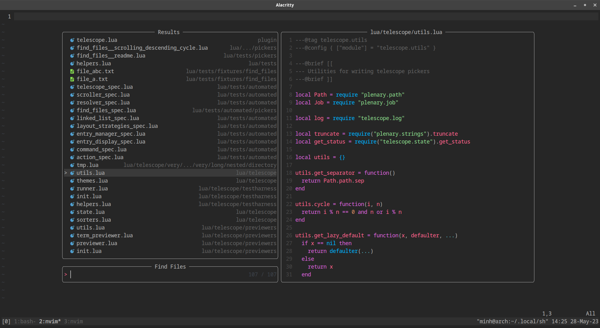Select the tmp.lua nested directory entry
The height and width of the screenshot is (328, 600).
pyautogui.click(x=87, y=165)
